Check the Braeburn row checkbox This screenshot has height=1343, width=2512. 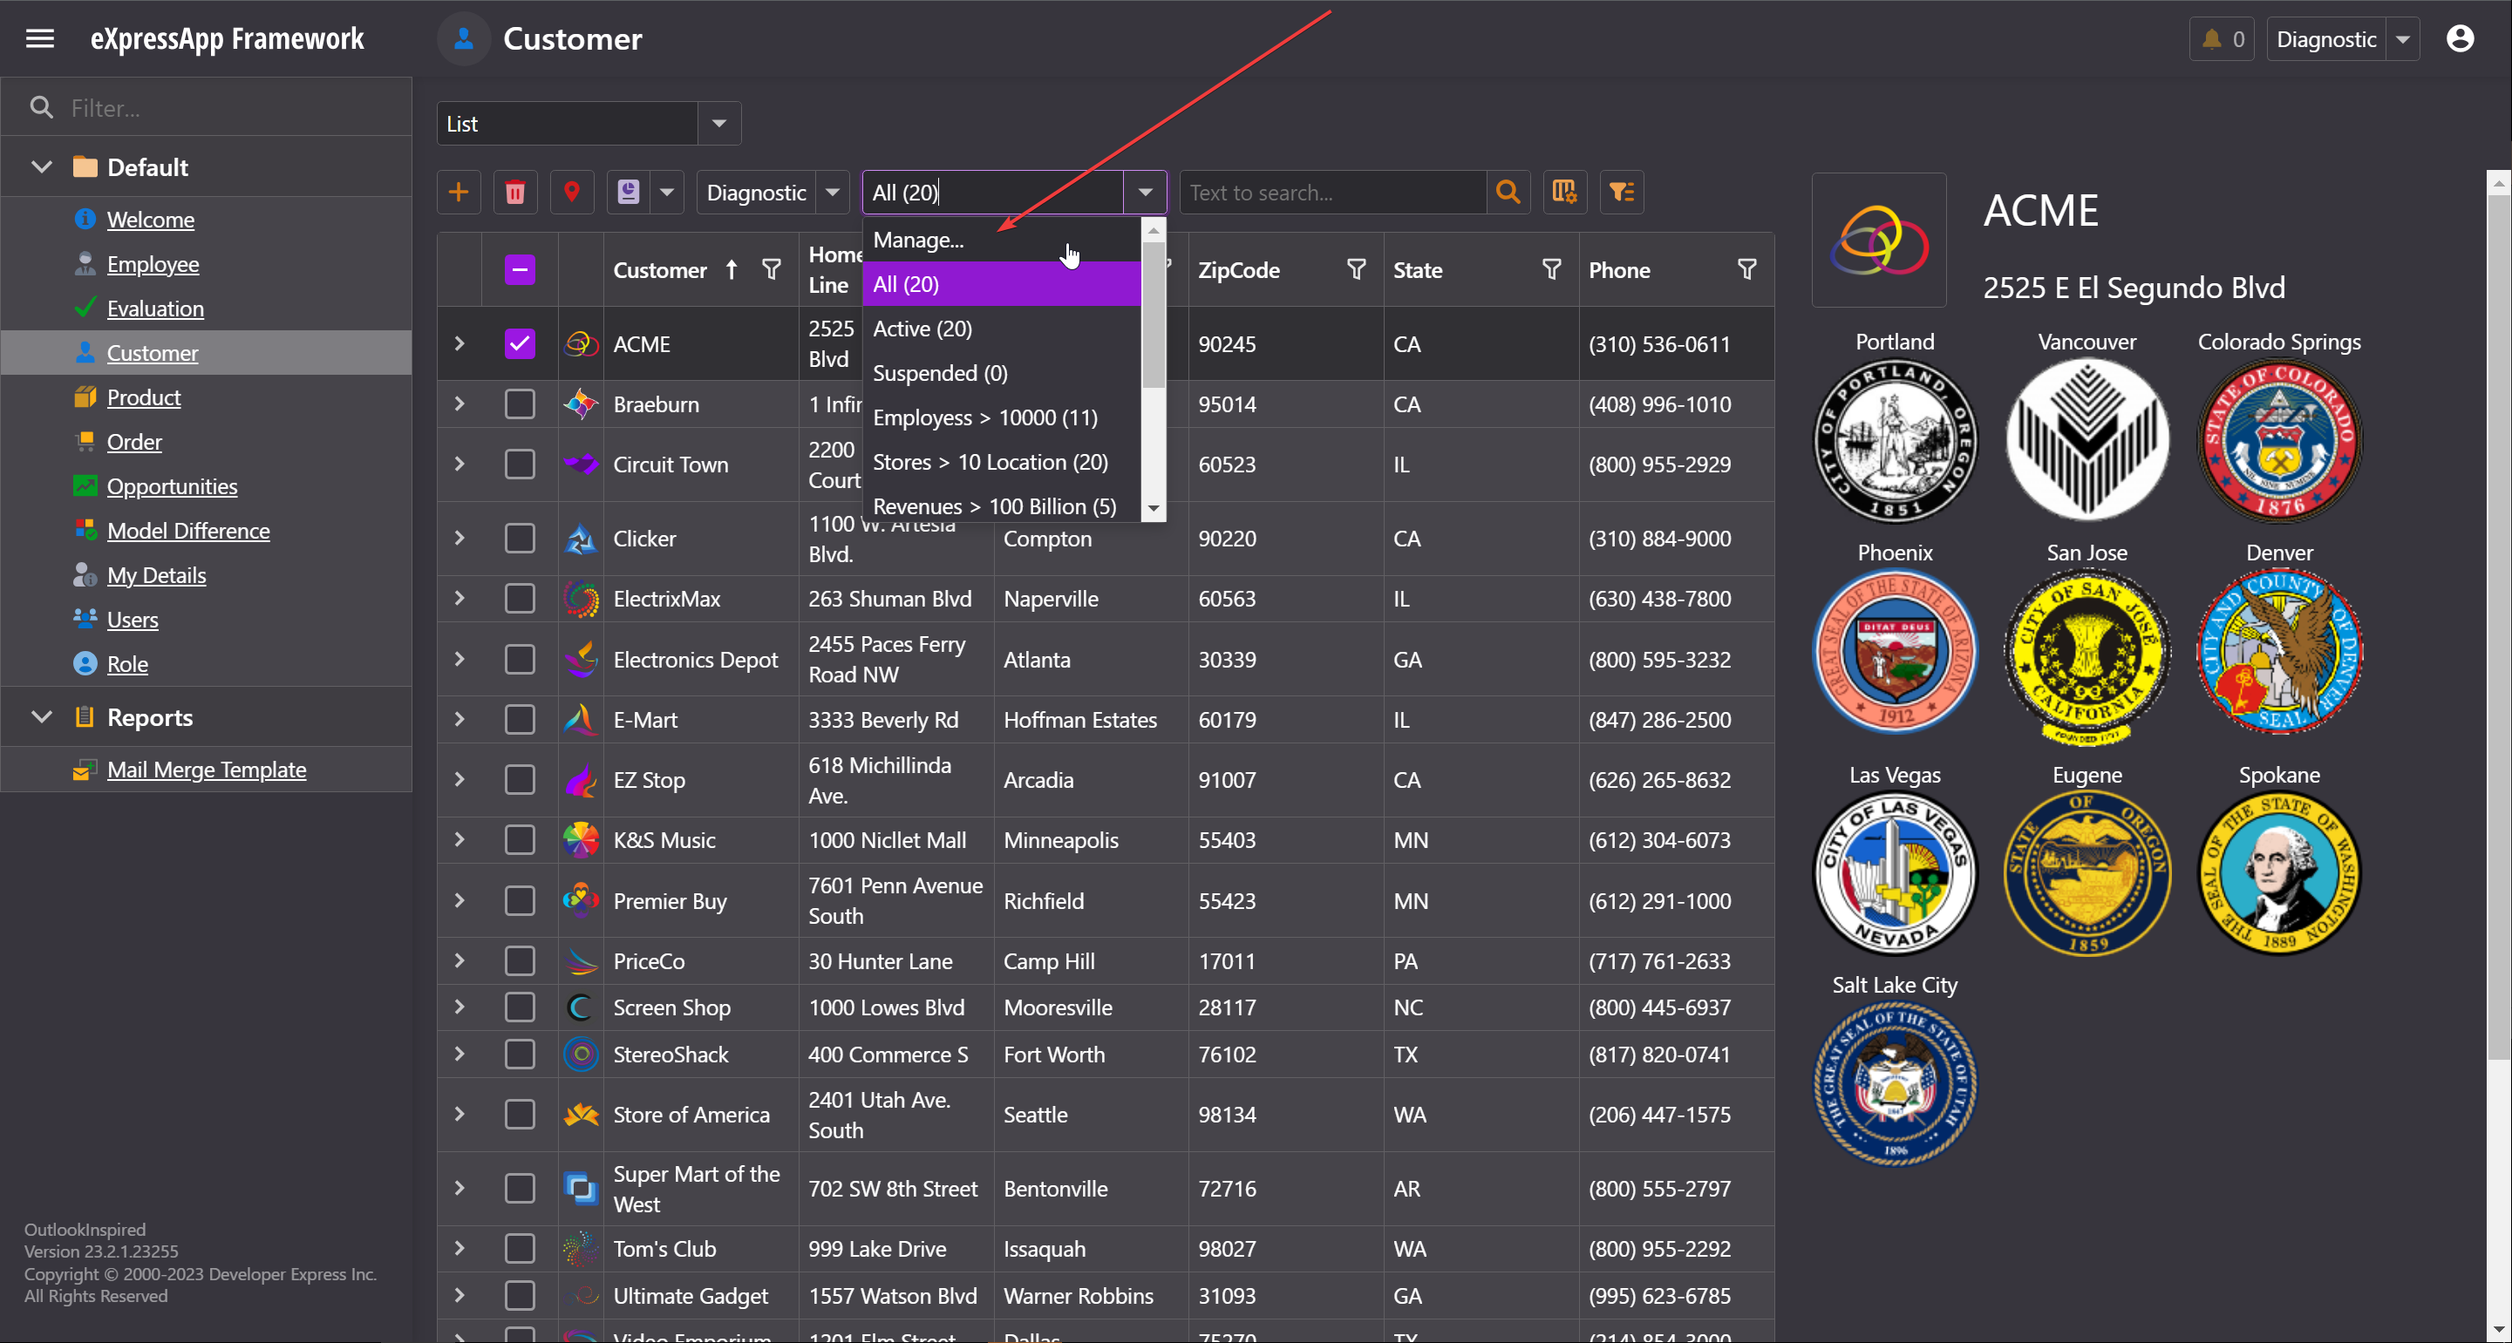520,404
